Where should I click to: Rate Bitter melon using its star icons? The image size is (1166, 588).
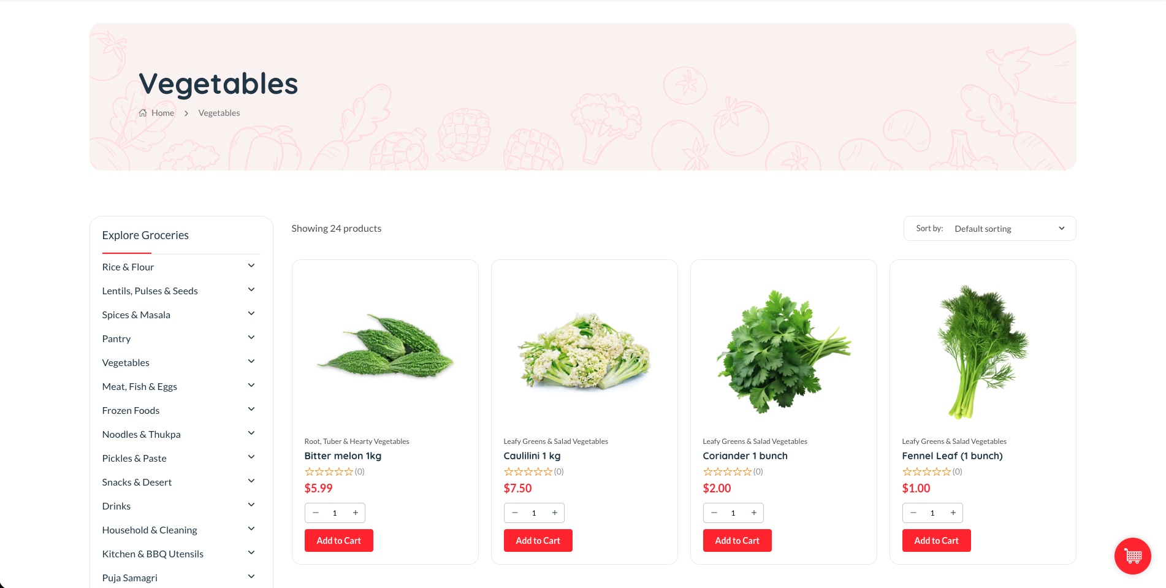coord(329,472)
